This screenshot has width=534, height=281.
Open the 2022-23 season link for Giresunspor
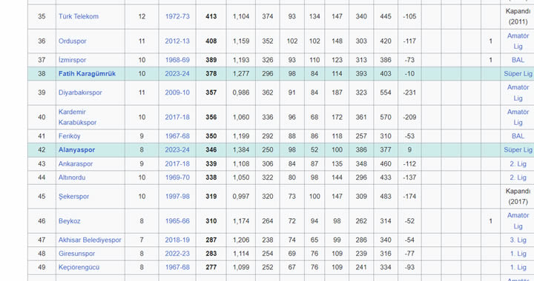pyautogui.click(x=177, y=254)
